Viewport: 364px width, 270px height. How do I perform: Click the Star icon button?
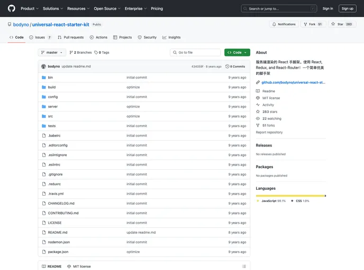point(333,24)
